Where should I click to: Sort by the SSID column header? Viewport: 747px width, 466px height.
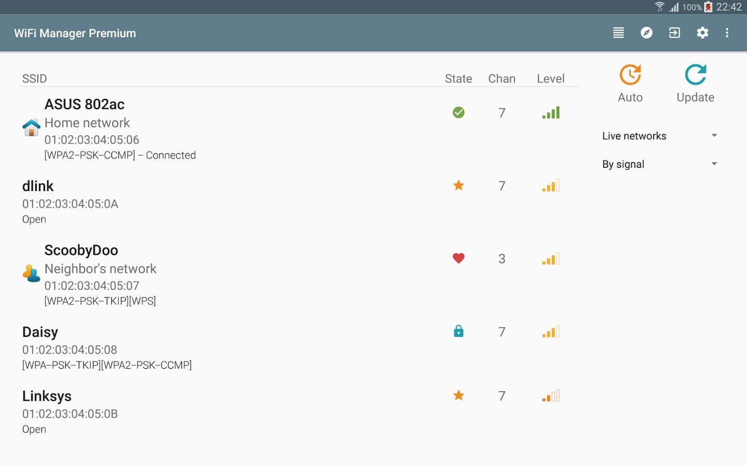(35, 79)
